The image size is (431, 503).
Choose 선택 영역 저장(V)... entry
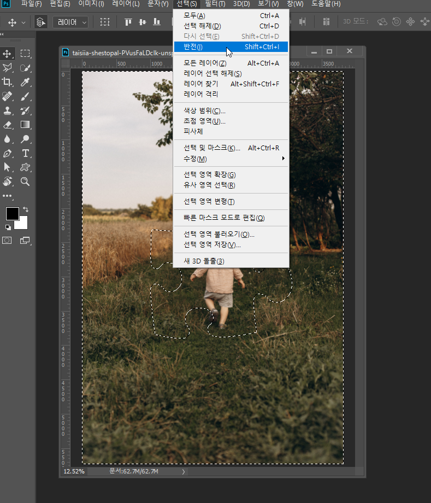tap(231, 245)
